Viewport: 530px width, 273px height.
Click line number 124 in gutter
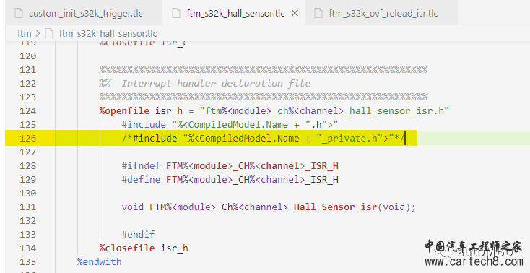[x=27, y=111]
